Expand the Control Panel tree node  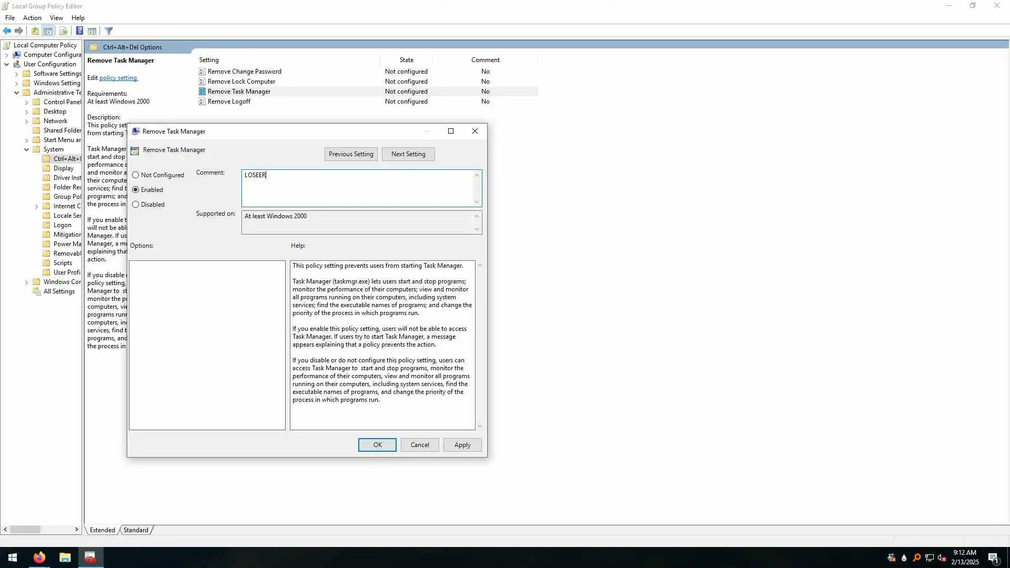26,102
